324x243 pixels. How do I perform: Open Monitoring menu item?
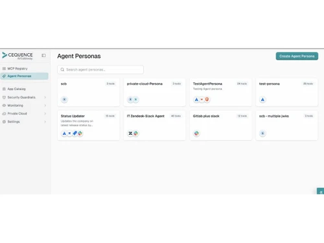24,106
